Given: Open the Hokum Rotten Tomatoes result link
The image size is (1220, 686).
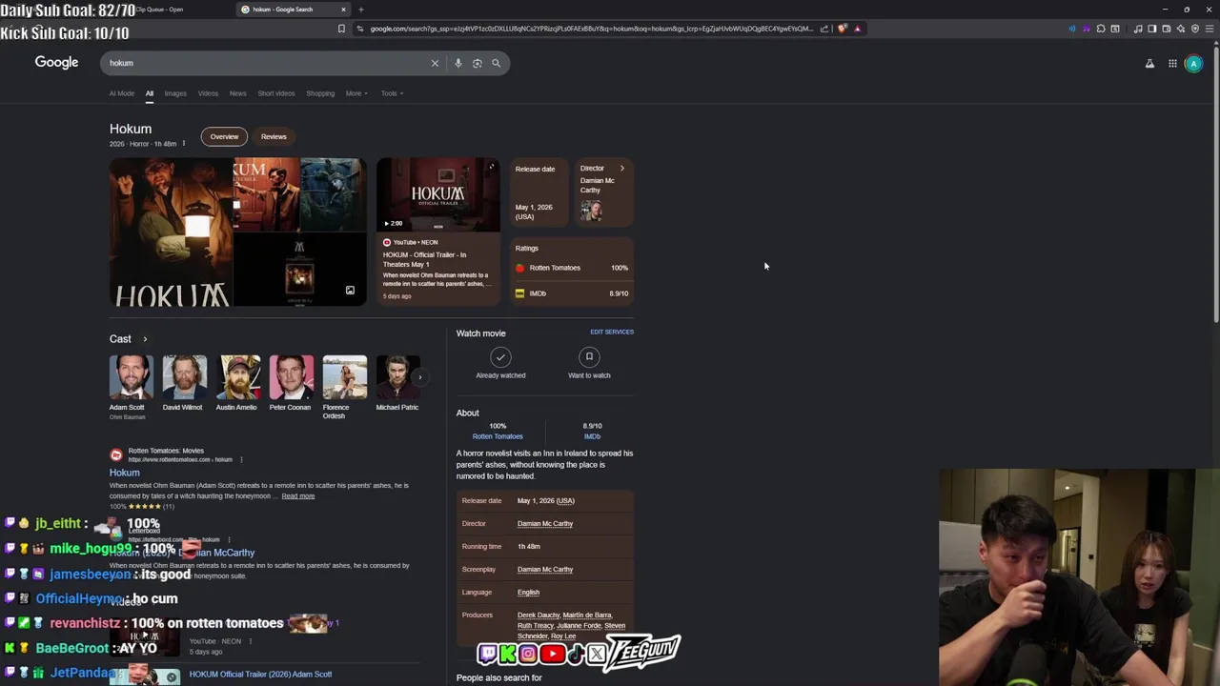Looking at the screenshot, I should pyautogui.click(x=124, y=473).
